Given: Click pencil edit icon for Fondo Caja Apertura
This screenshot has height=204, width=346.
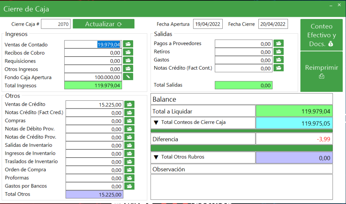Looking at the screenshot, I should pyautogui.click(x=128, y=77).
